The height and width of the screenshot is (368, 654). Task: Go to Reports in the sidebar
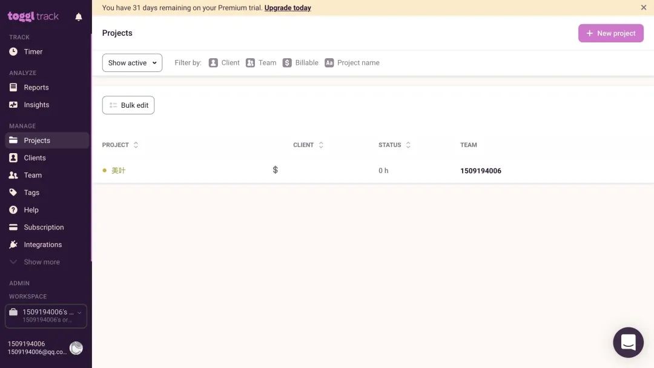click(36, 87)
